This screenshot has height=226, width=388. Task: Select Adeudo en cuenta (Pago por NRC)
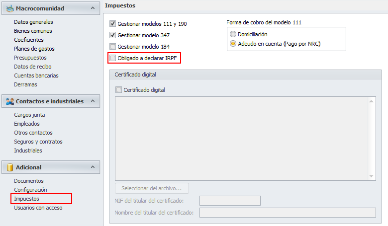point(233,44)
